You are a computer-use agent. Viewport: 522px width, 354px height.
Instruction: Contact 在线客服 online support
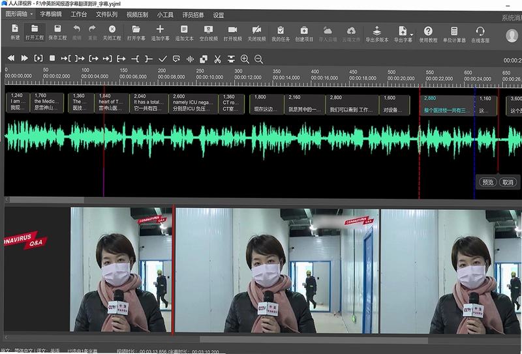(x=480, y=35)
